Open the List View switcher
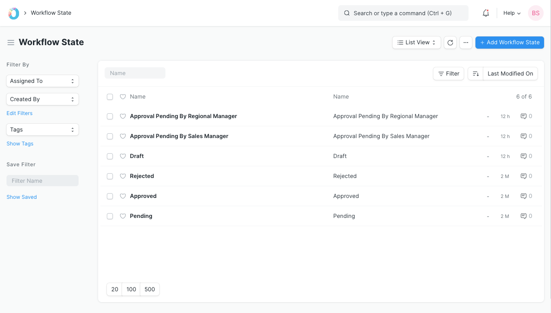 pyautogui.click(x=416, y=42)
